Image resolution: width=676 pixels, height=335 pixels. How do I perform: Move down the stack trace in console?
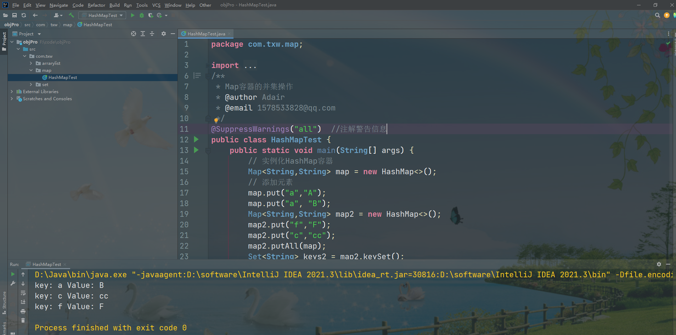click(23, 284)
